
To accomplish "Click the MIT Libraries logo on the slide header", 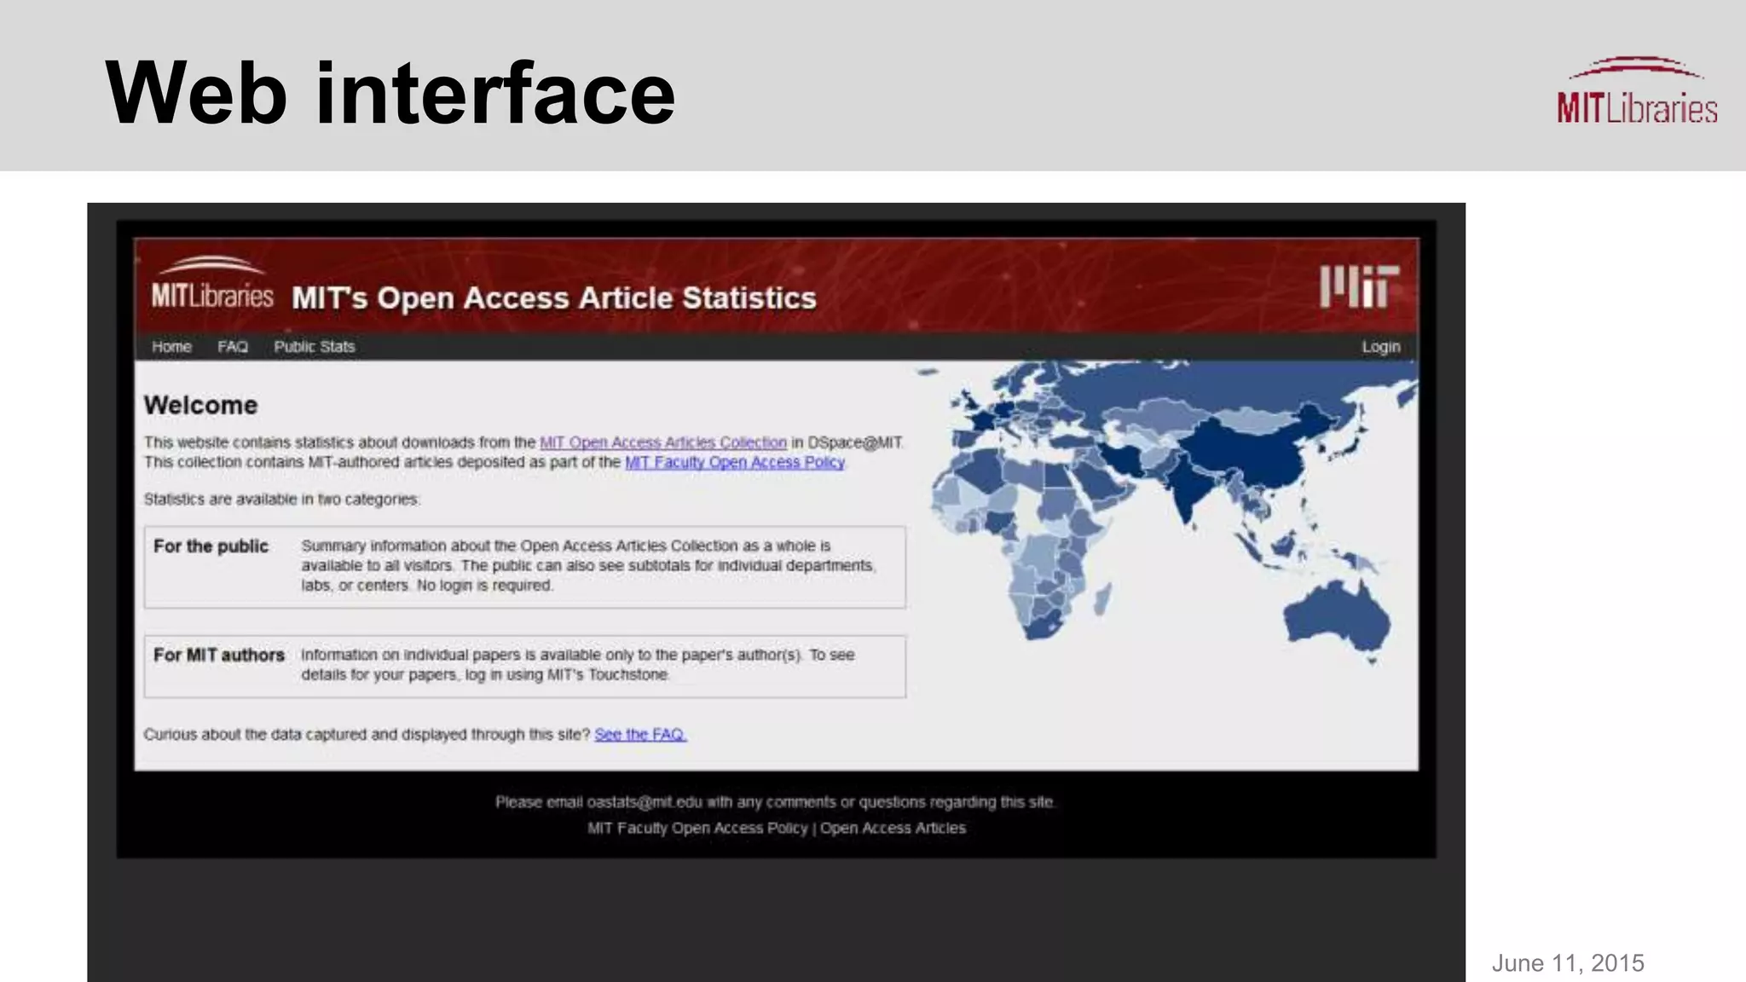I will pyautogui.click(x=1637, y=90).
